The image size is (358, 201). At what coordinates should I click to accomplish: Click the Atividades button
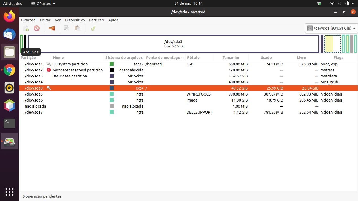(x=12, y=3)
